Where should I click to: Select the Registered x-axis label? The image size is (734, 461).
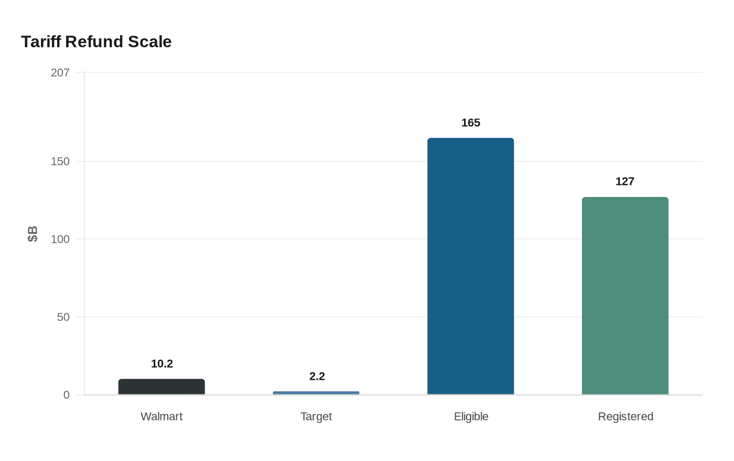point(625,416)
